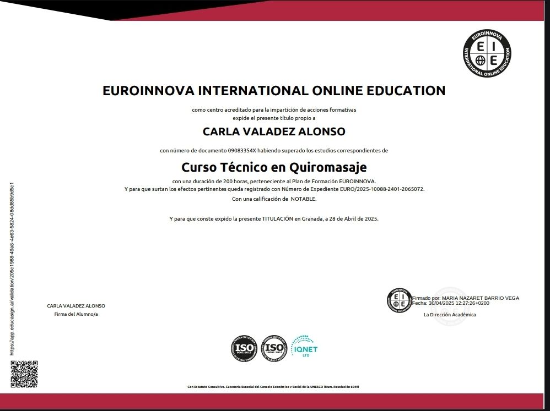Select the recipient name heading Carla Valadez Alonso

(274, 132)
